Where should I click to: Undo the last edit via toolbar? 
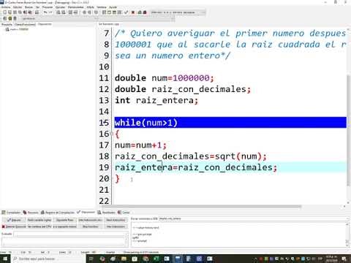45,12
